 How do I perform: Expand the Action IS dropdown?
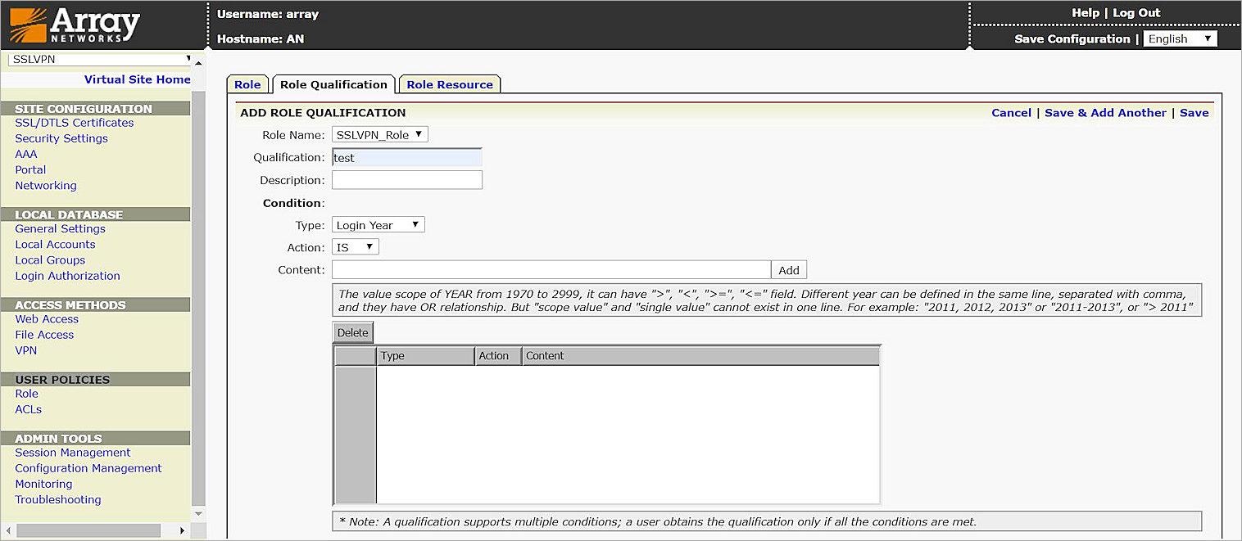[355, 247]
